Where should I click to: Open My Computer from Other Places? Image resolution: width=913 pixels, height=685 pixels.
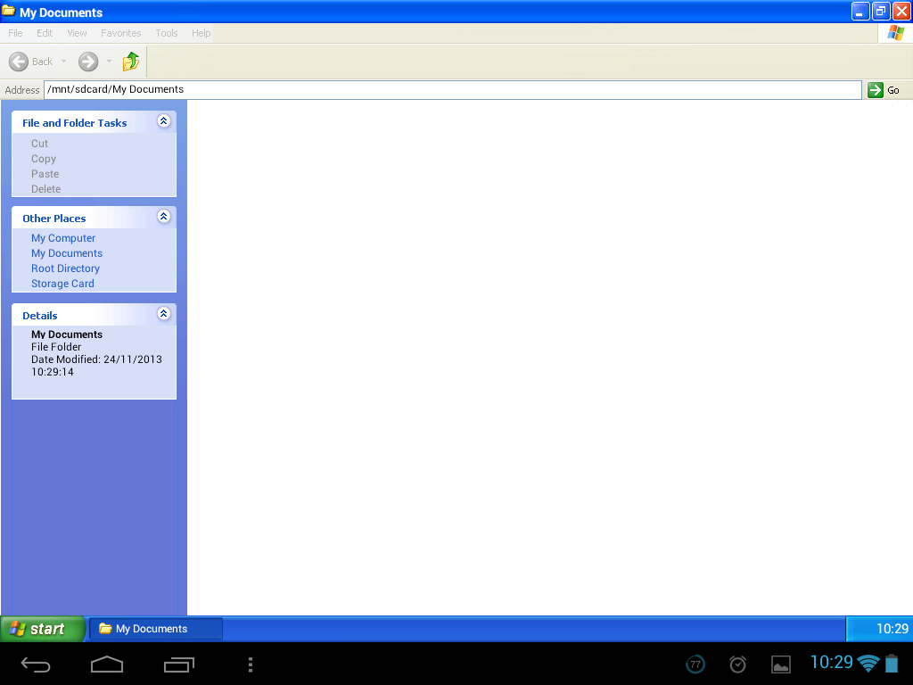(63, 238)
